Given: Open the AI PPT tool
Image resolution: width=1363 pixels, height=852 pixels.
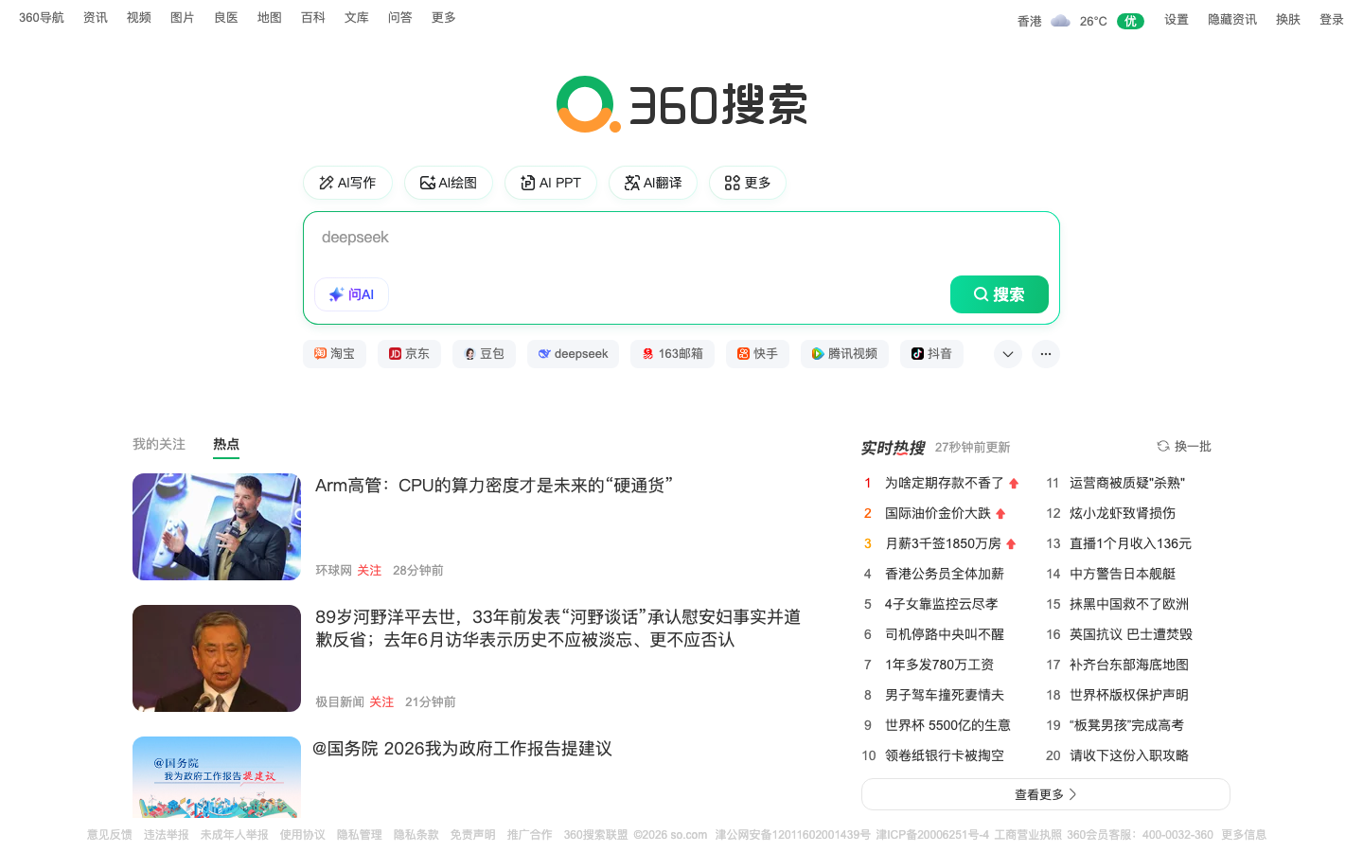Looking at the screenshot, I should click(x=551, y=183).
